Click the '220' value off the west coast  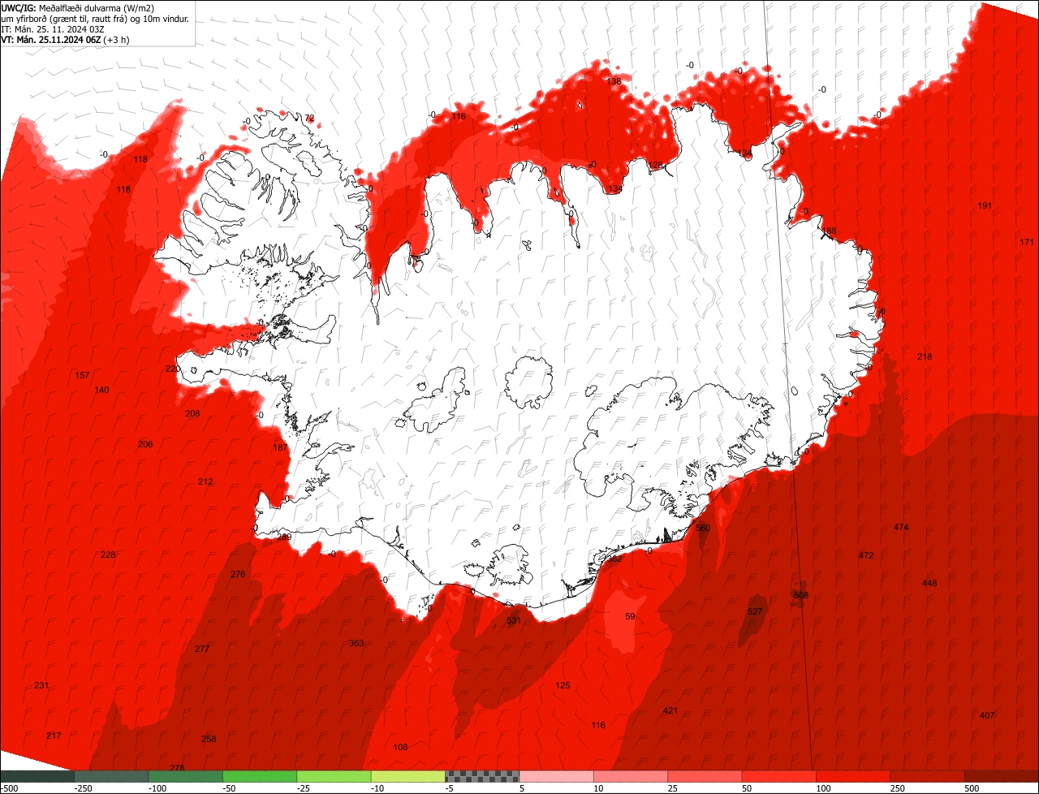point(173,369)
